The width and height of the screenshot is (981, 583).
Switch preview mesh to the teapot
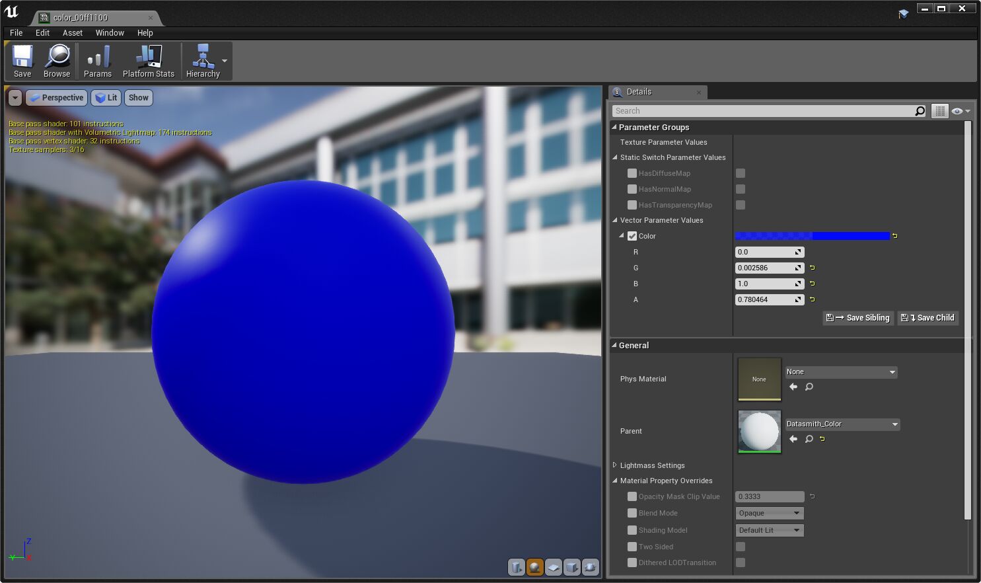point(590,567)
